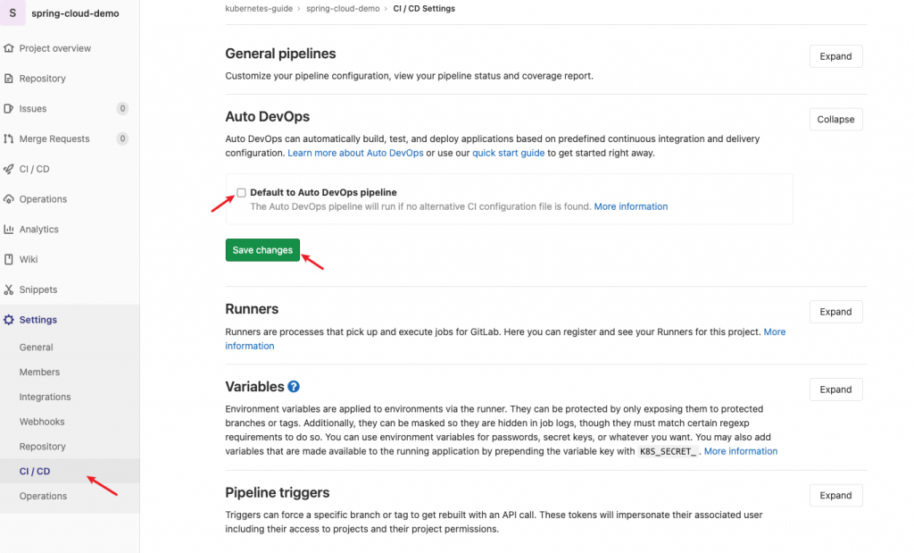
Task: Click the Merge Requests icon
Action: tap(9, 138)
